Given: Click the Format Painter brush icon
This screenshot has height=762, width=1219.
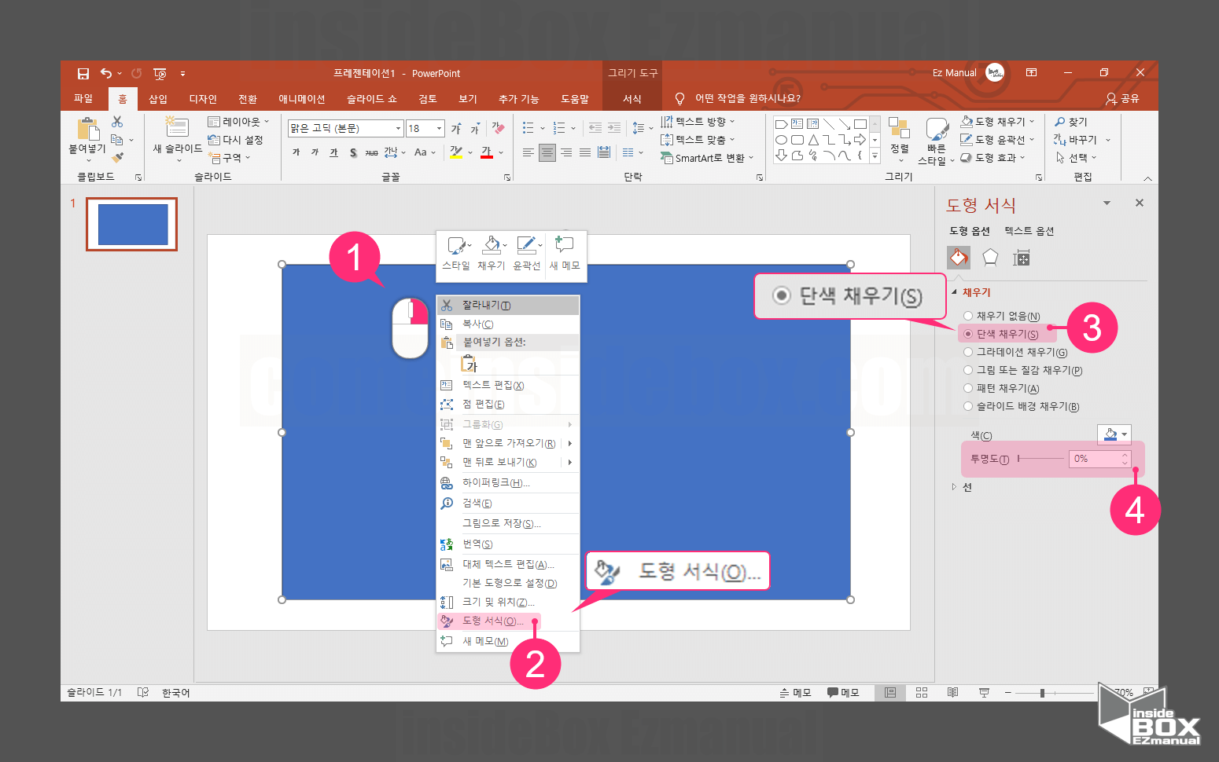Looking at the screenshot, I should tap(117, 158).
